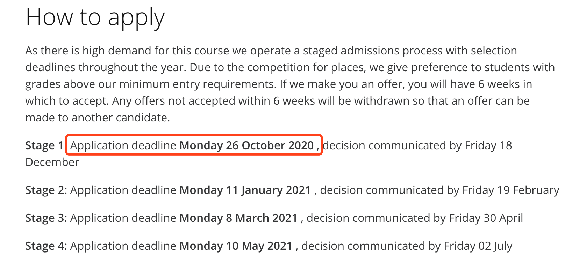Screen dimensions: 565x263
Task: Click the "How to apply" heading
Action: click(95, 17)
